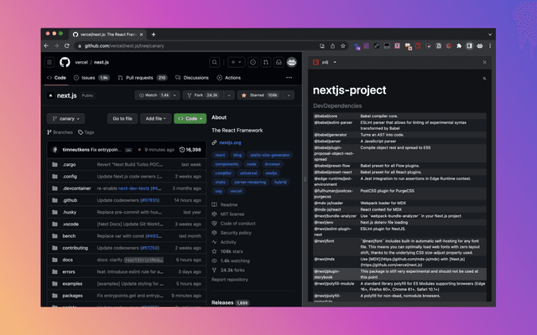Open the commit history clock 16,398

pos(190,150)
